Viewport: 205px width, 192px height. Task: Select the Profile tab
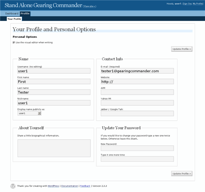25,13
